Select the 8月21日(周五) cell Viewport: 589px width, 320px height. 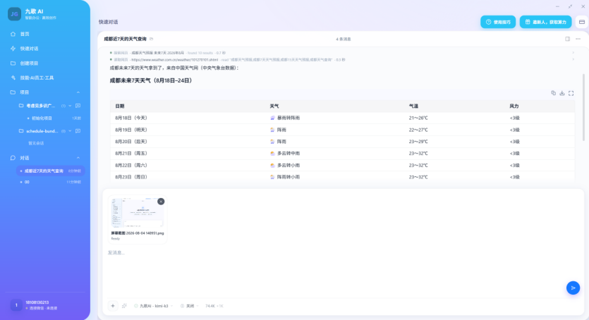[x=131, y=154]
